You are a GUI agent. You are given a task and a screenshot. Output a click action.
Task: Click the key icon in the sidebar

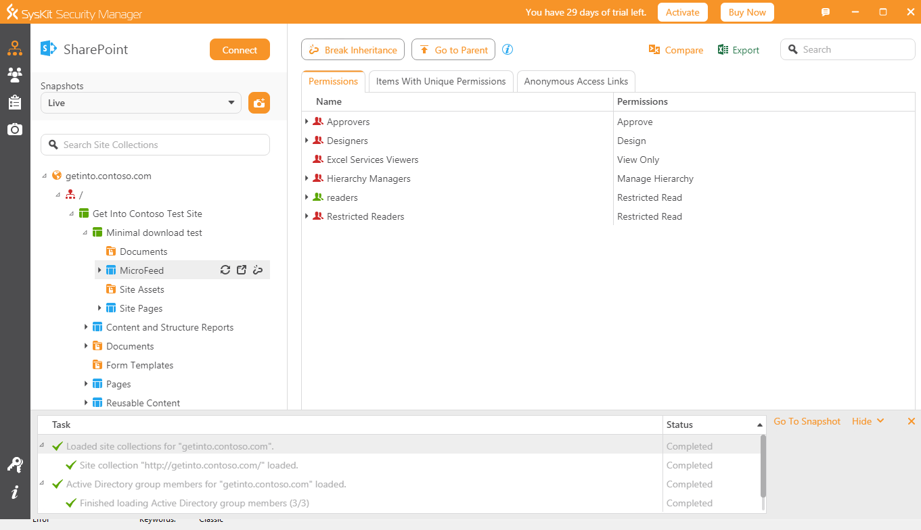15,464
